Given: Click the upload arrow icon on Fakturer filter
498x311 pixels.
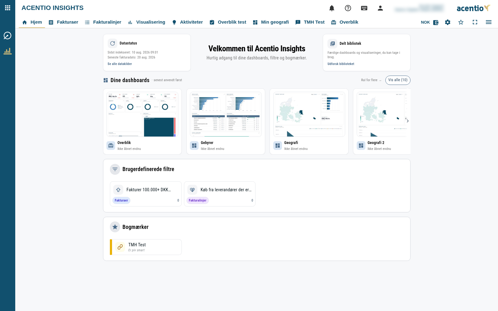Looking at the screenshot, I should 118,190.
